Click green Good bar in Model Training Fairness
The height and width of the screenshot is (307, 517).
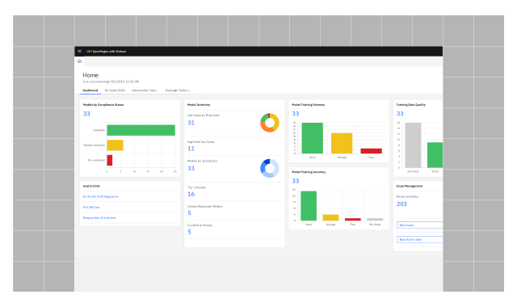(x=313, y=138)
